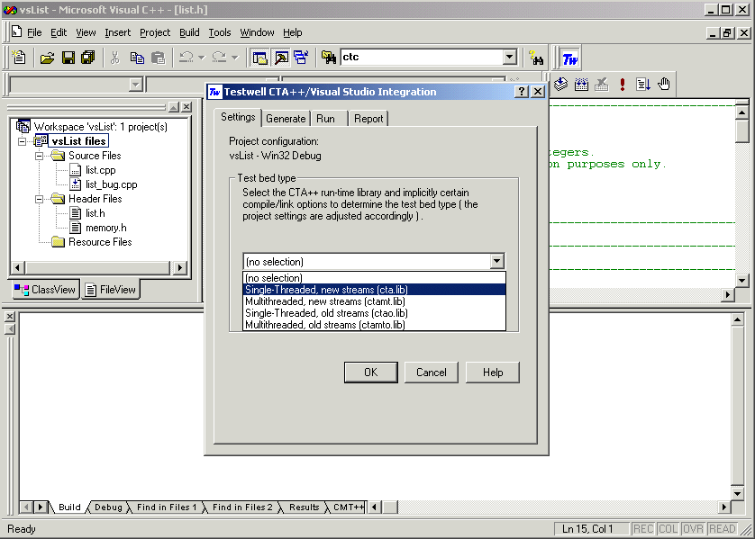Viewport: 755px width, 539px height.
Task: Choose Multithreaded, old streams (ctamto.lib)
Action: pos(374,325)
